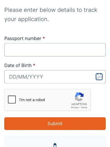Screen dimensions: 110x147
Task: Open the reCAPTCHA Privacy link
Action: tap(75, 107)
